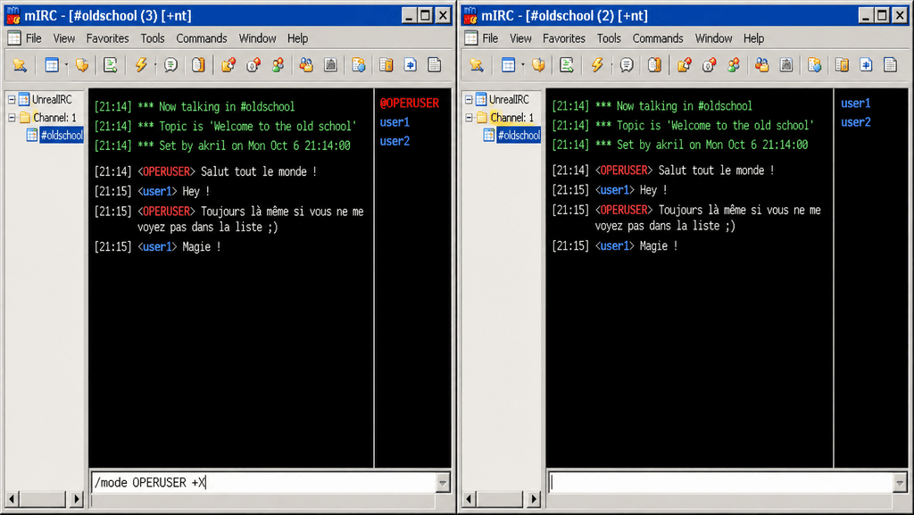Open the Options grid icon in the left window
Image resolution: width=914 pixels, height=515 pixels.
[52, 64]
